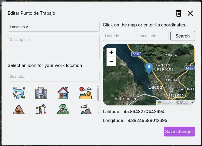Click the icon Search field

point(54,77)
